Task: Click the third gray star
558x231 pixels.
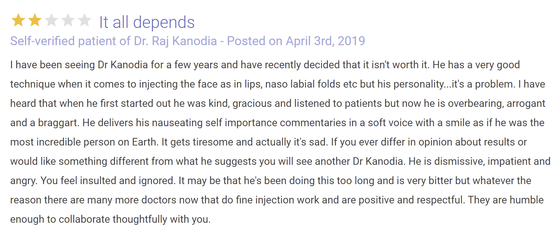Action: tap(51, 20)
